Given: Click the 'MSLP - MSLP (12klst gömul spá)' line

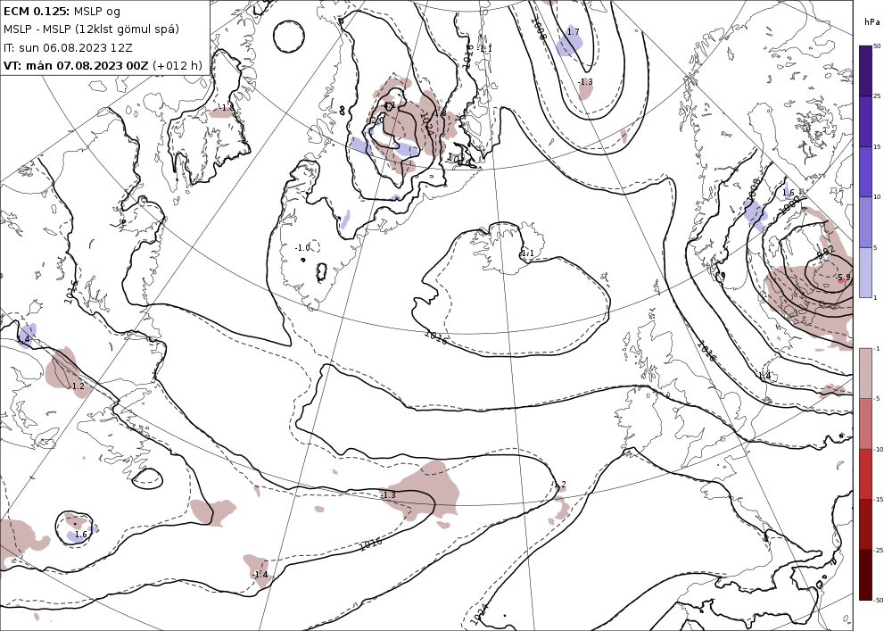Looking at the screenshot, I should 91,29.
